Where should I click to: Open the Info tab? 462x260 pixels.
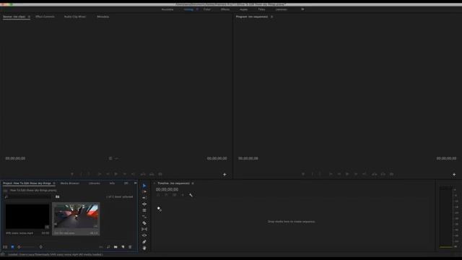(112, 183)
